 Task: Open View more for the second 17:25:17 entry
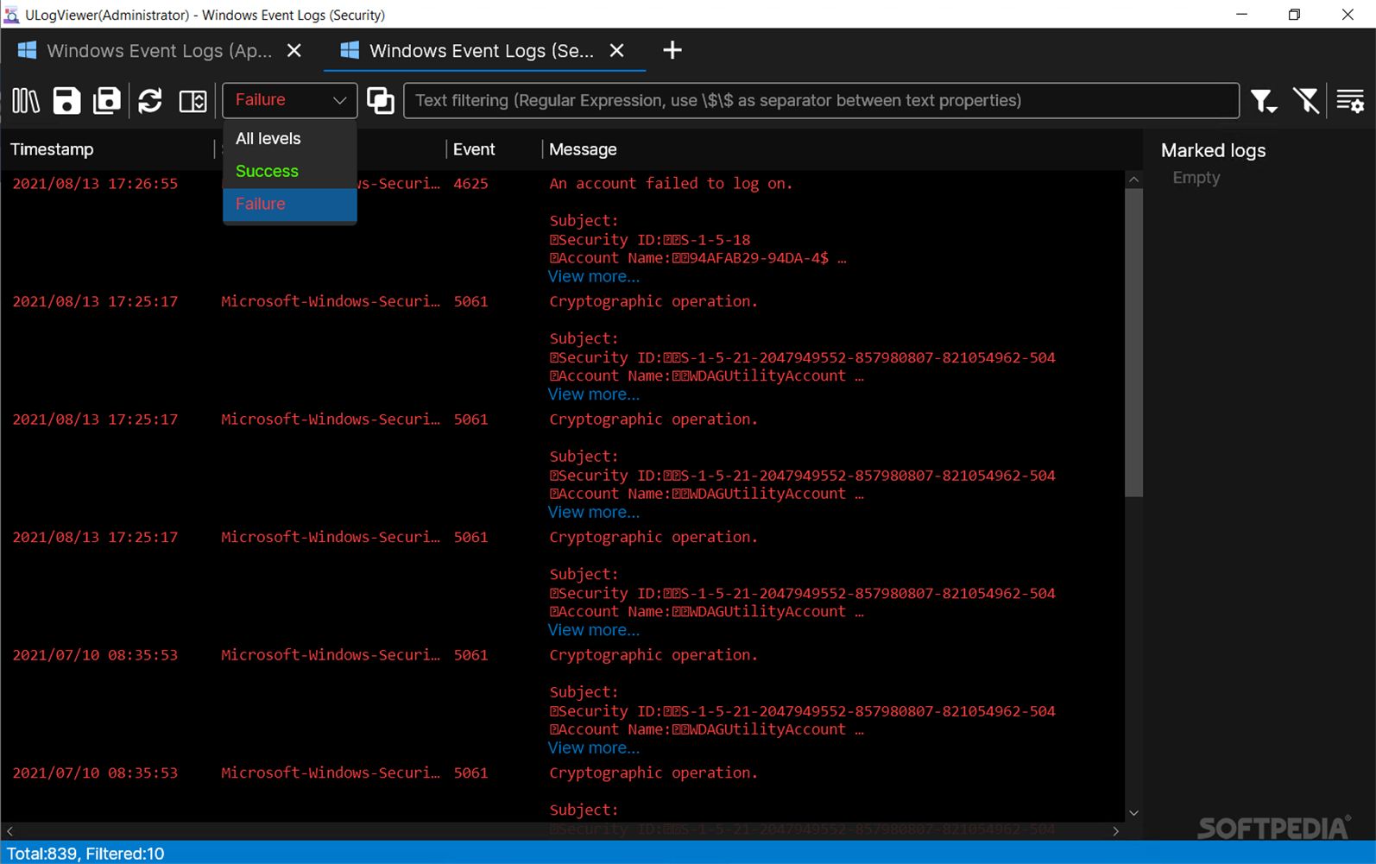(x=594, y=513)
